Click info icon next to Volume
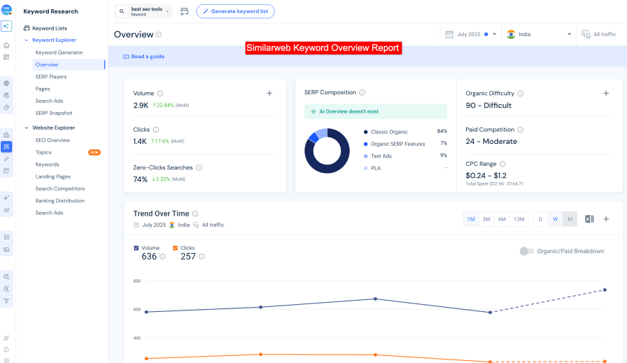627x363 pixels. point(160,94)
